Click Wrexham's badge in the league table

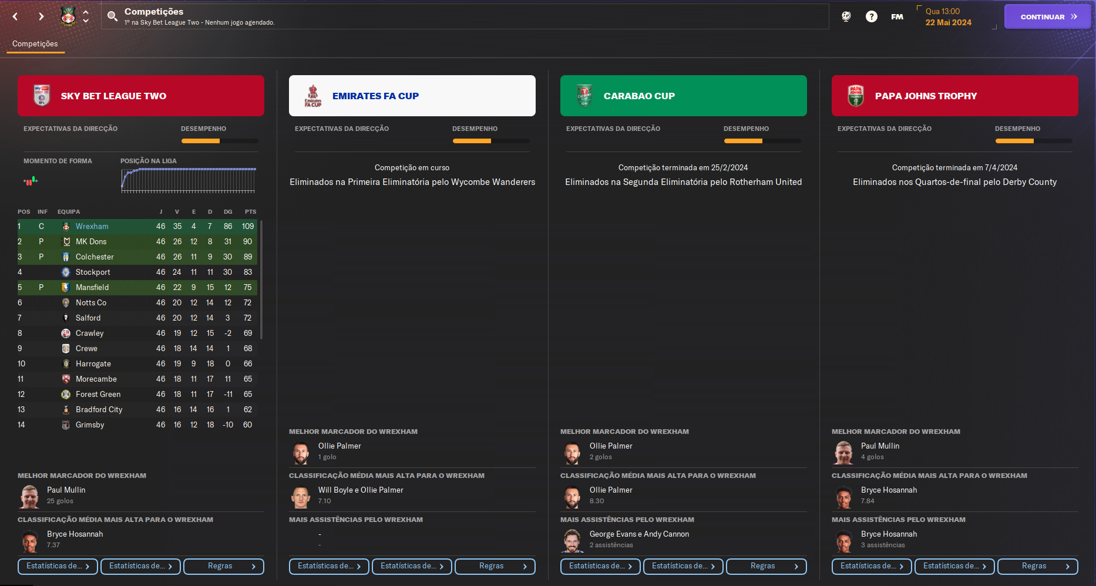pyautogui.click(x=66, y=227)
